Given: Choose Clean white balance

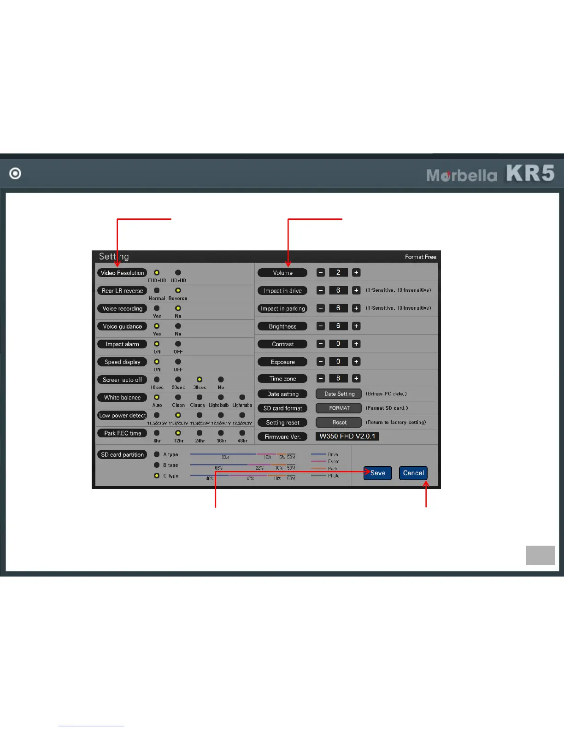Looking at the screenshot, I should (x=178, y=397).
